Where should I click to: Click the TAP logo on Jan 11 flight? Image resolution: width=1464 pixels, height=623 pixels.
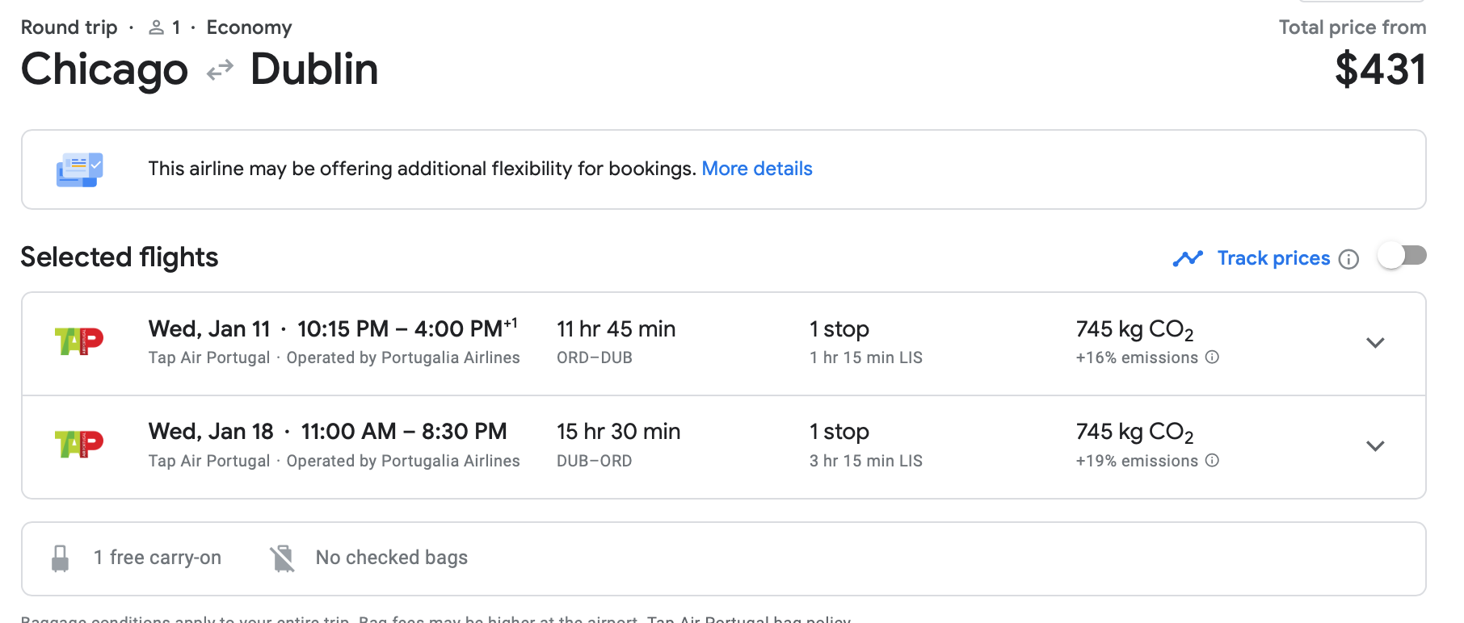coord(78,341)
